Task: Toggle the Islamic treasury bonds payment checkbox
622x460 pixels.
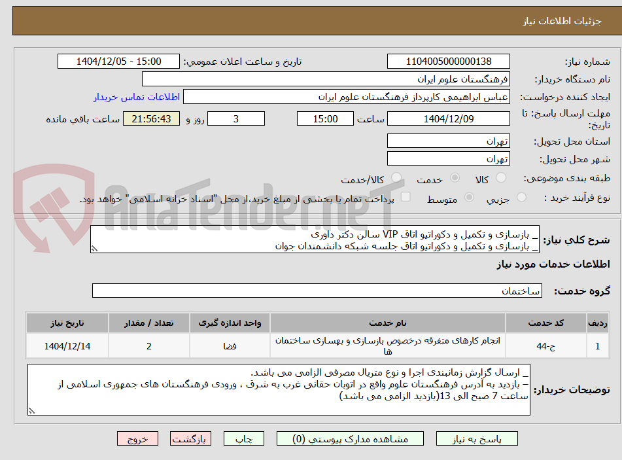Action: (x=406, y=197)
